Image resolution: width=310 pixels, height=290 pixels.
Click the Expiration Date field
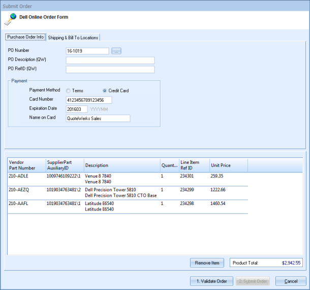pyautogui.click(x=77, y=109)
